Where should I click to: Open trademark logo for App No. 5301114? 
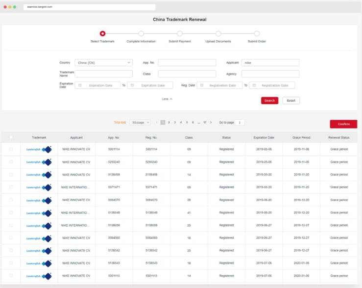[x=39, y=150]
